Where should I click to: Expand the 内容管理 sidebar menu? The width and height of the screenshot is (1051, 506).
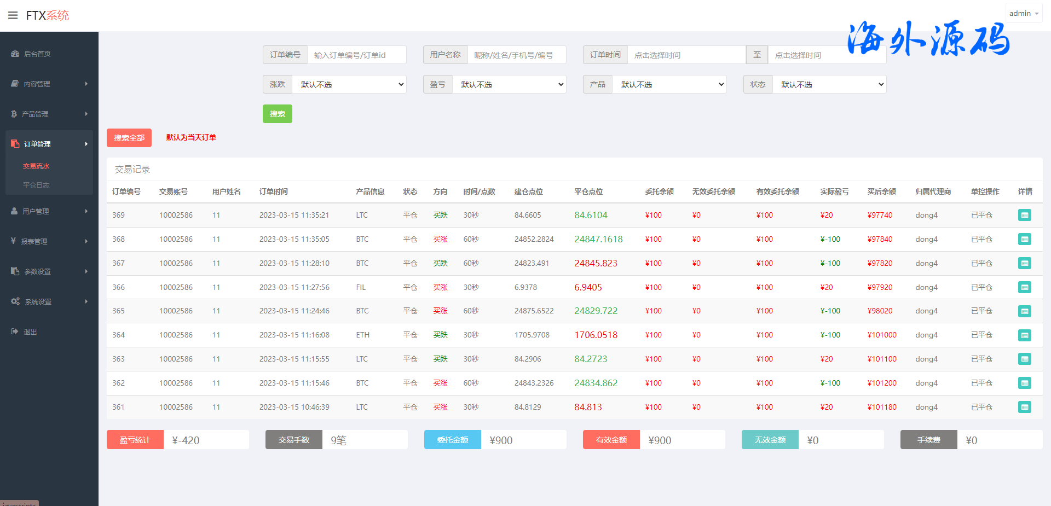[x=49, y=84]
